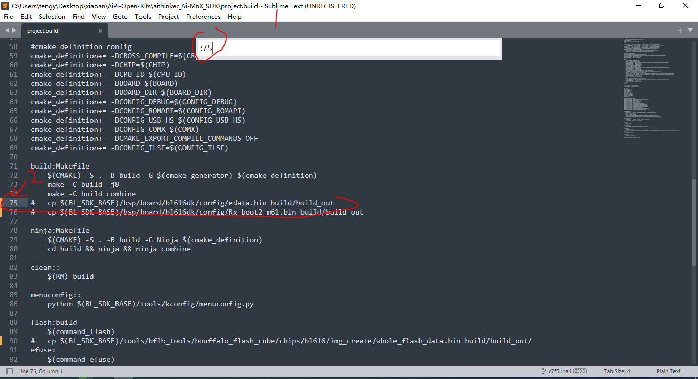Screen dimensions: 698x379
Task: Click gutter line number 58
Action: click(x=13, y=46)
